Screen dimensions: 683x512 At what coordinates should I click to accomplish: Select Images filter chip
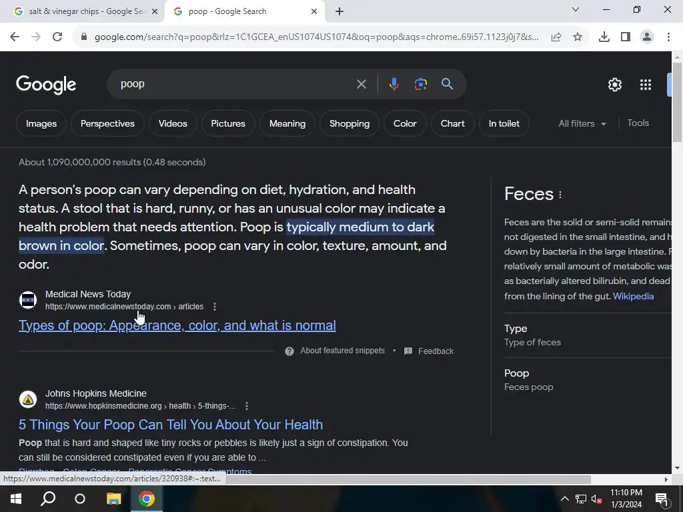tap(41, 123)
